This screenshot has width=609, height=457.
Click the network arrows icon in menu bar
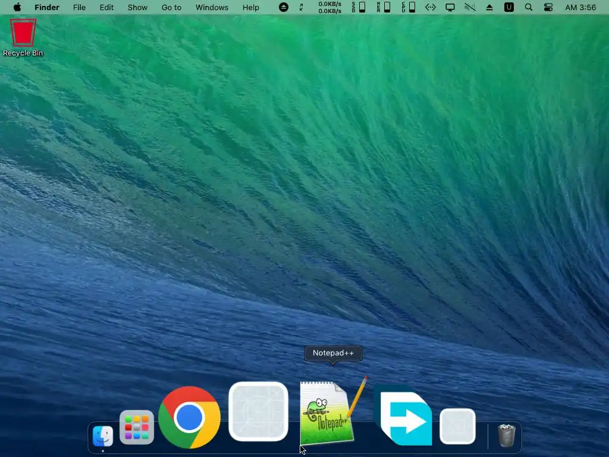click(x=431, y=7)
